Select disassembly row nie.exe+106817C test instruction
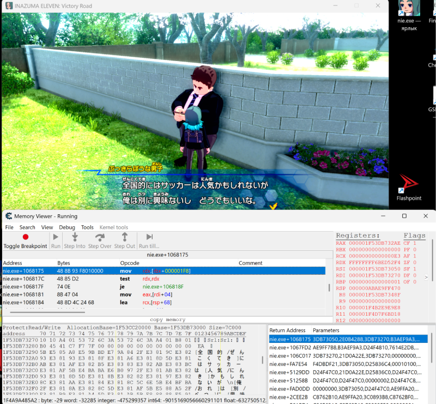 click(x=164, y=279)
